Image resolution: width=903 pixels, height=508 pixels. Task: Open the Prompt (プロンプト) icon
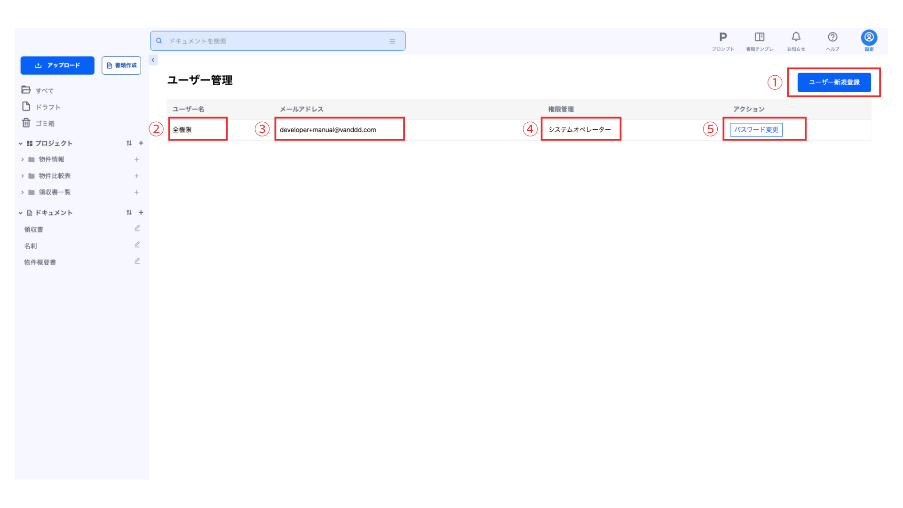(x=723, y=38)
